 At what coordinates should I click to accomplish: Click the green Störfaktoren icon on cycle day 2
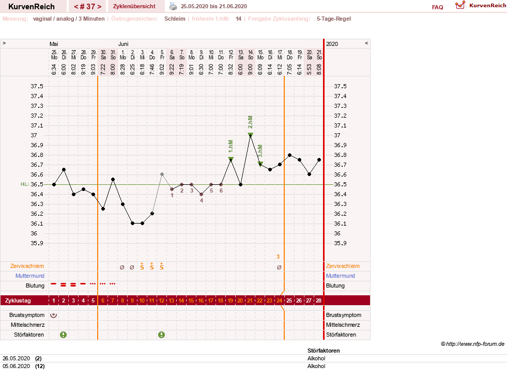pyautogui.click(x=64, y=335)
